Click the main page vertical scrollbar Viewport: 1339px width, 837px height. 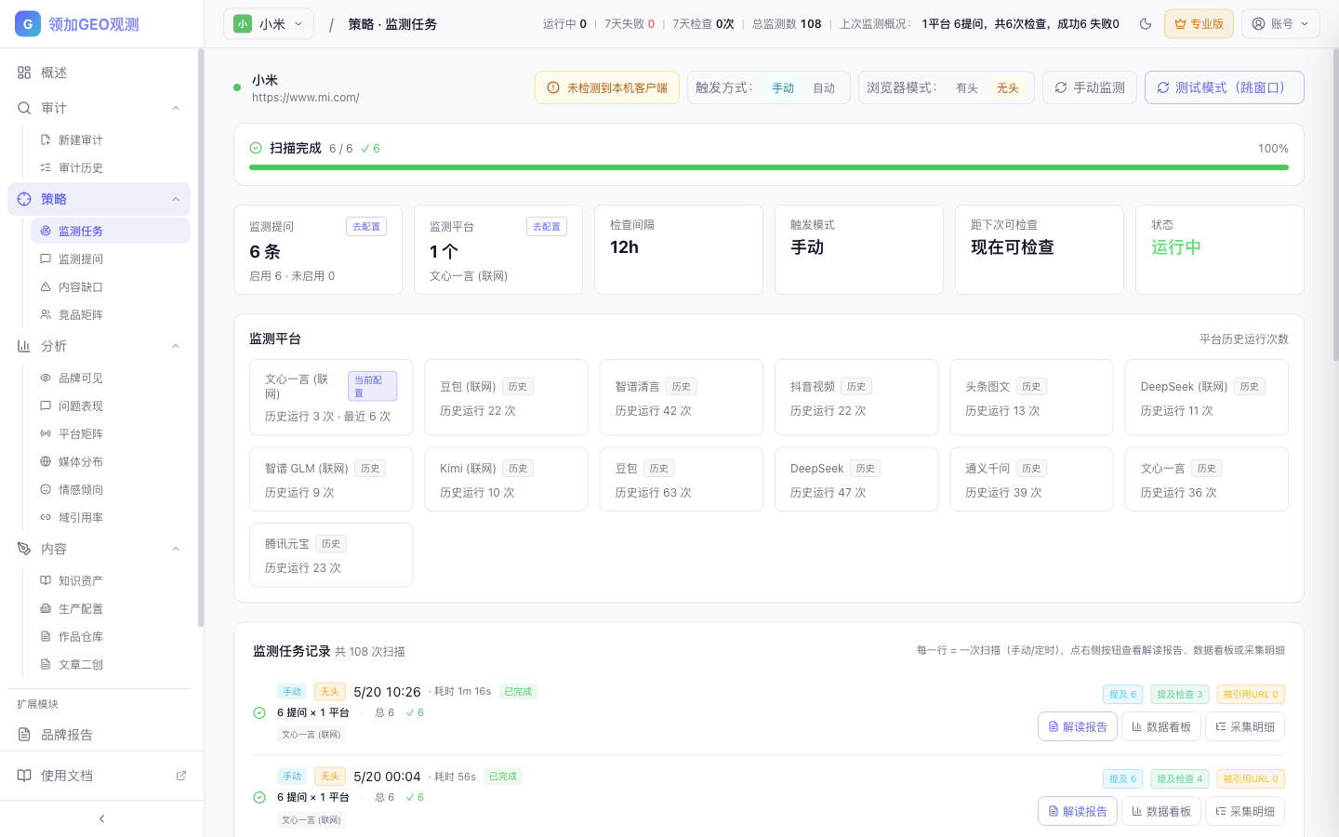pos(1335,205)
